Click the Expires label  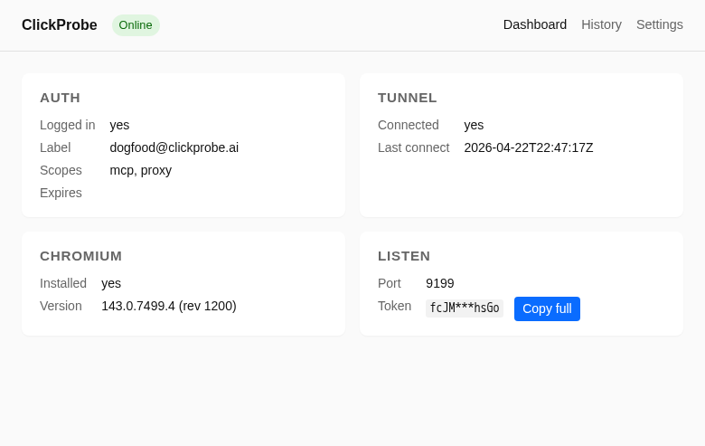(x=61, y=193)
